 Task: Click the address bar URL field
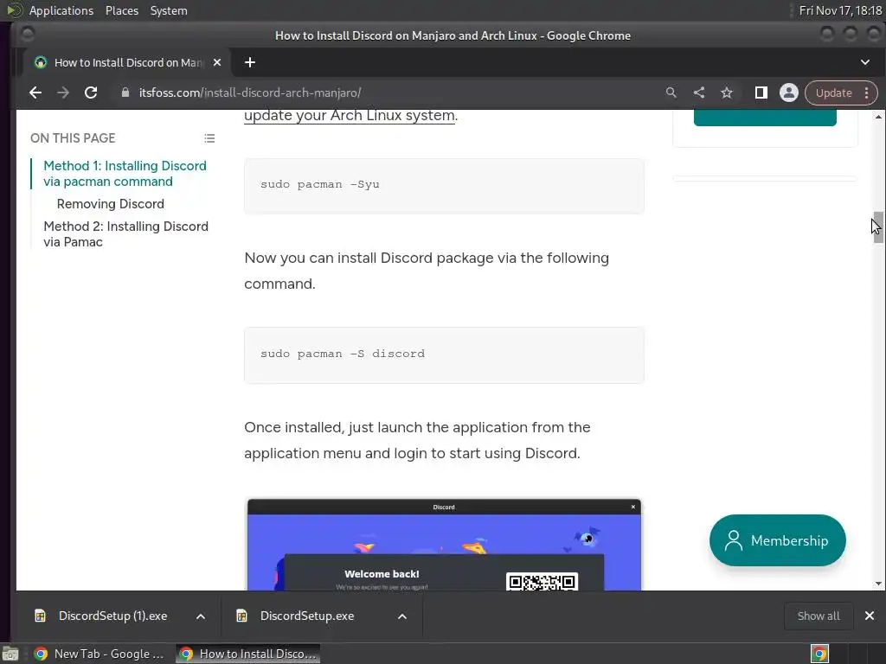pos(384,93)
